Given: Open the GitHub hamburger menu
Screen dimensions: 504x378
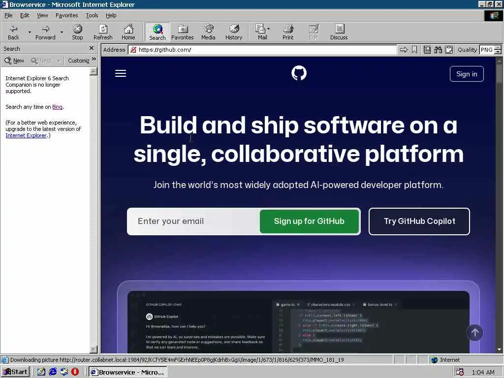Looking at the screenshot, I should tap(121, 73).
